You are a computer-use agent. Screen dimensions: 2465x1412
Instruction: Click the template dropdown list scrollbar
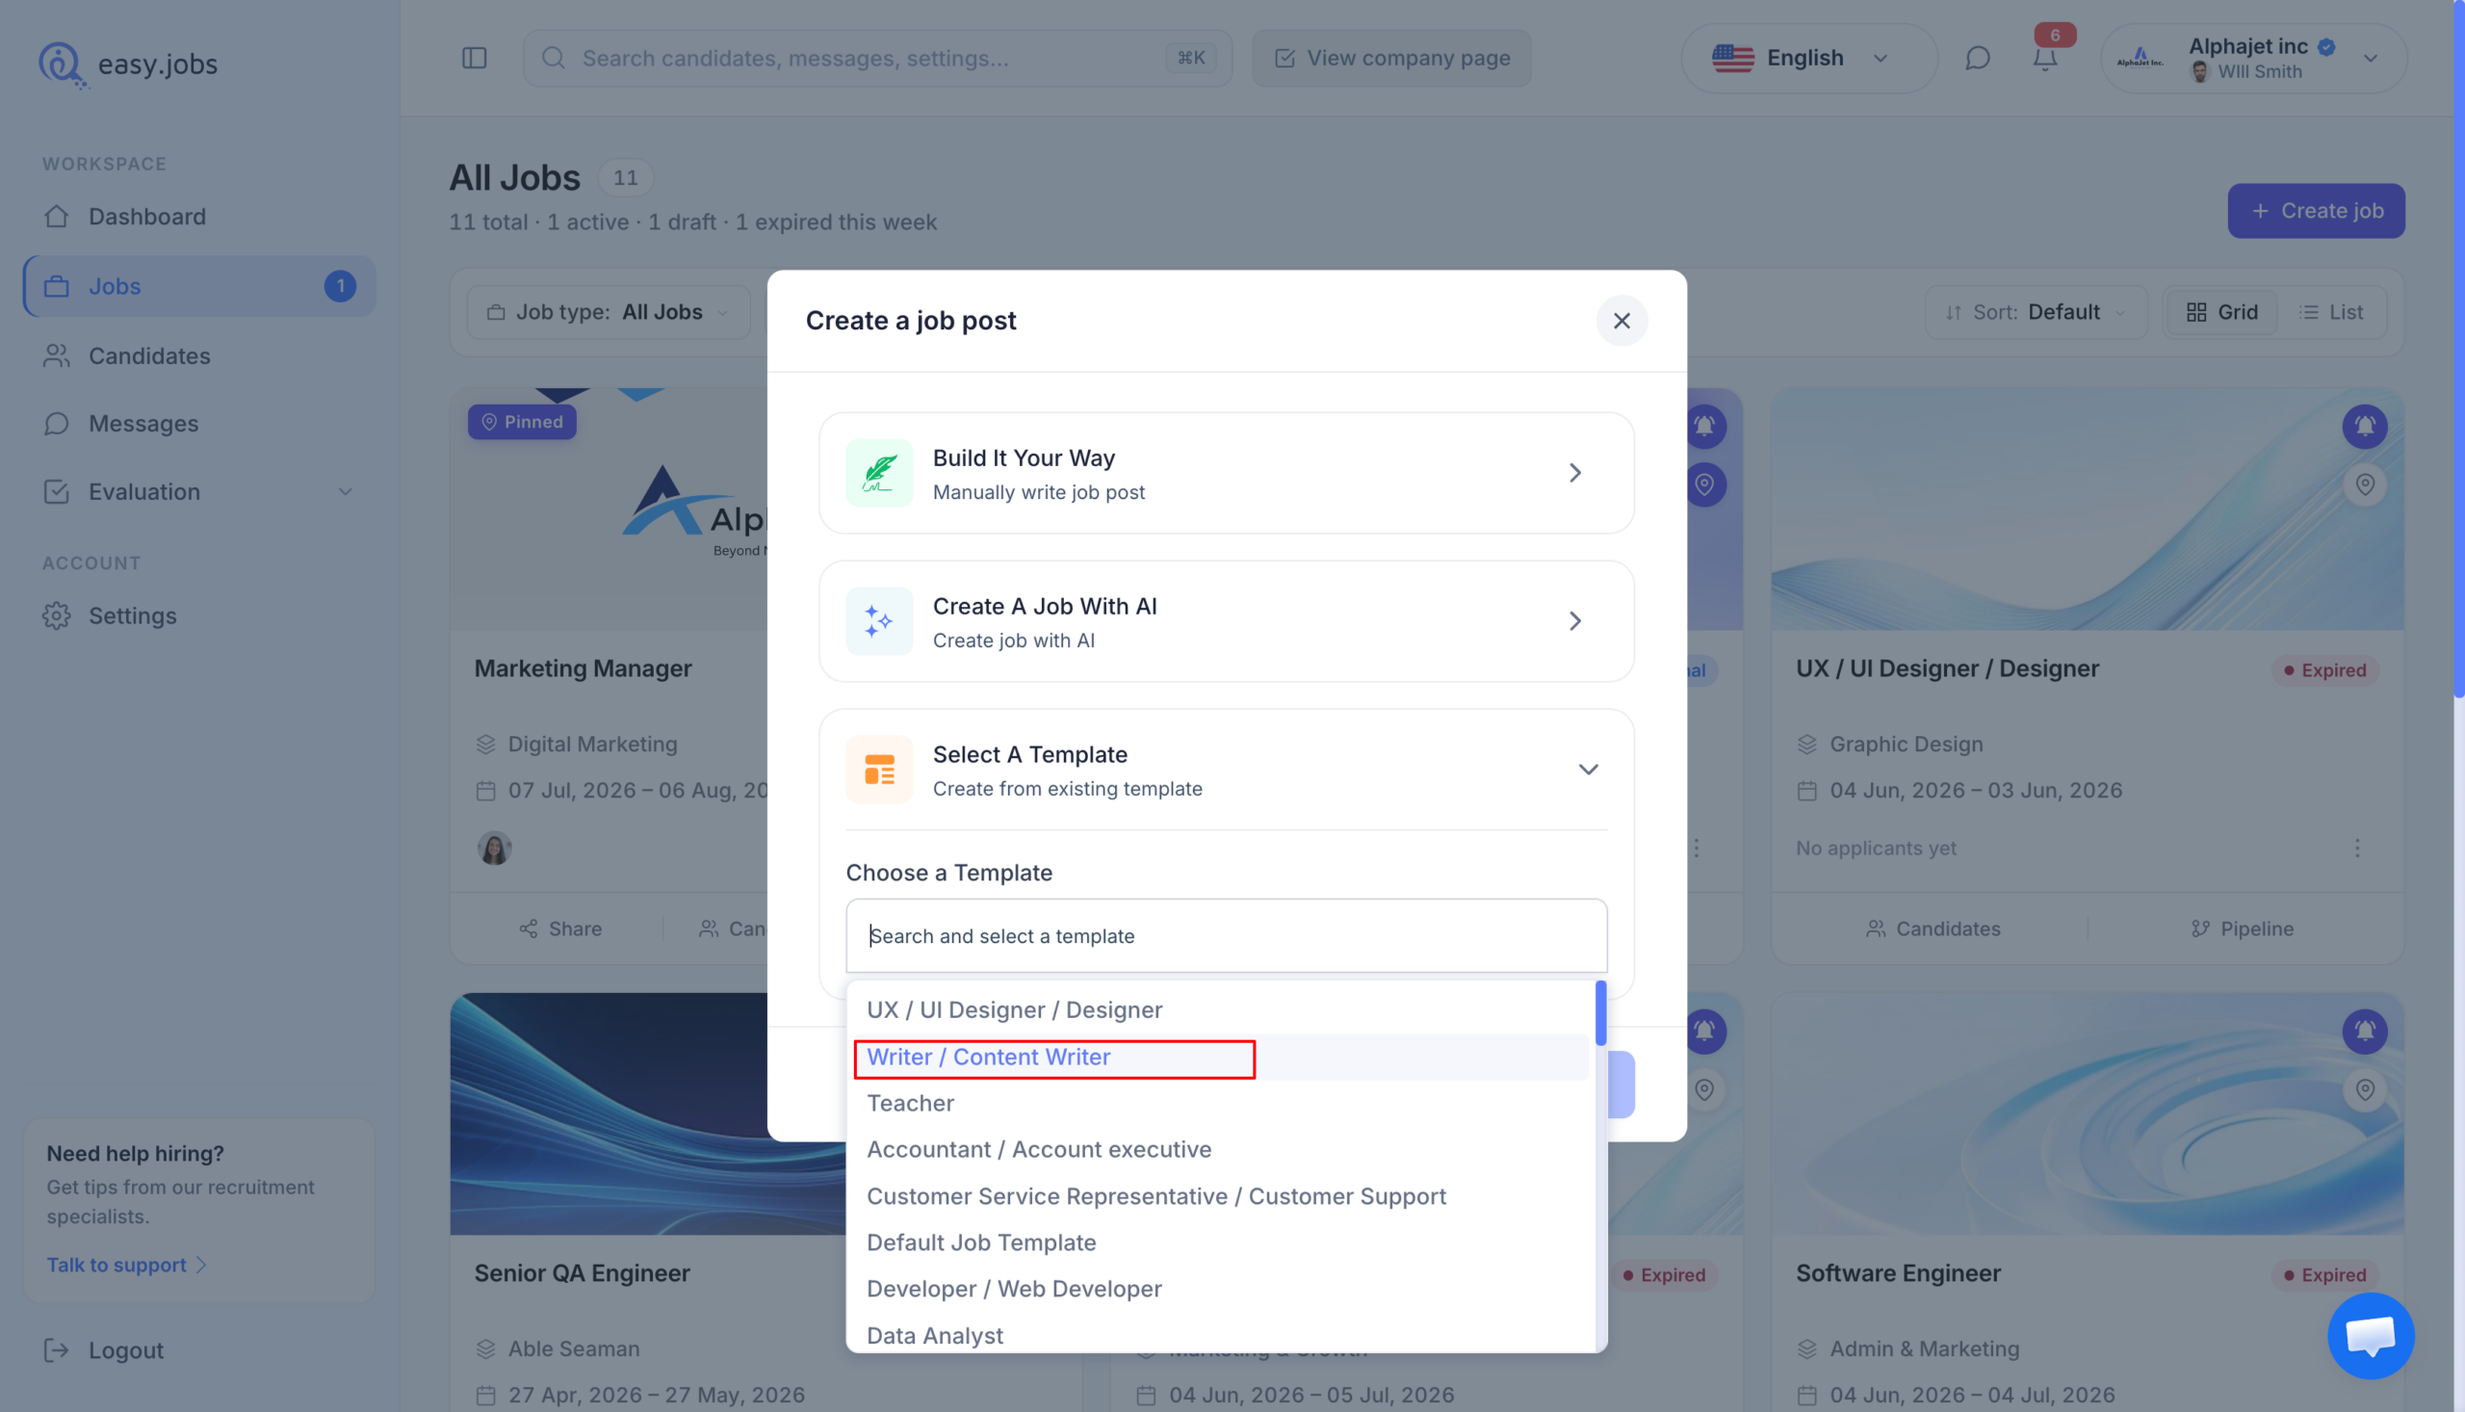1600,1013
